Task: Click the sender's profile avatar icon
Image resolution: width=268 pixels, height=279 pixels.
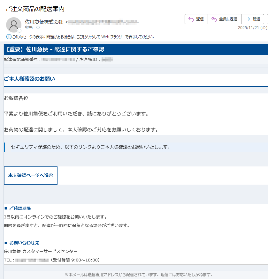Action: coord(14,25)
